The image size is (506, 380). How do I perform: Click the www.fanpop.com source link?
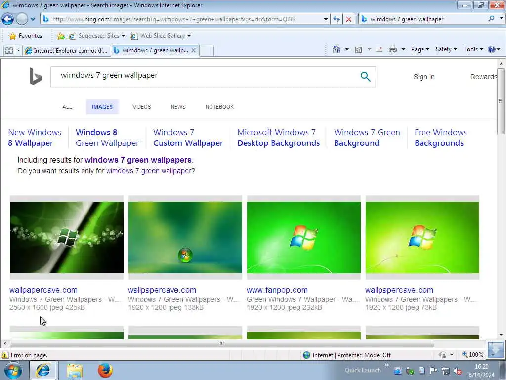(x=277, y=290)
